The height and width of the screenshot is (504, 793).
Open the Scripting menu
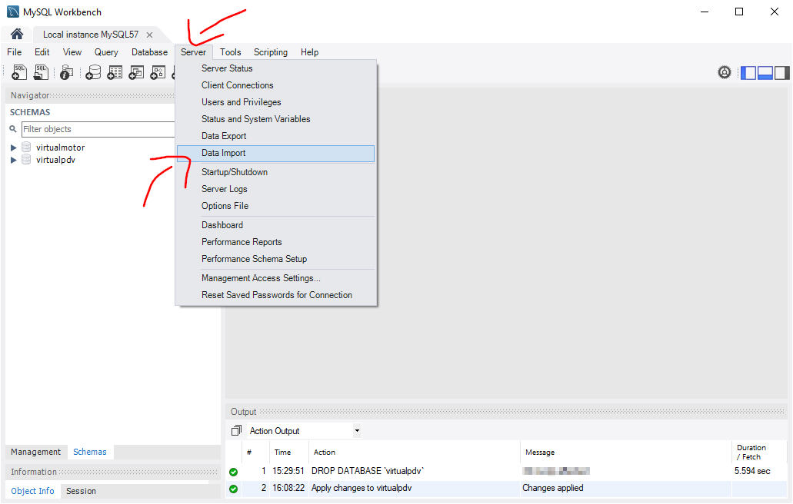271,52
